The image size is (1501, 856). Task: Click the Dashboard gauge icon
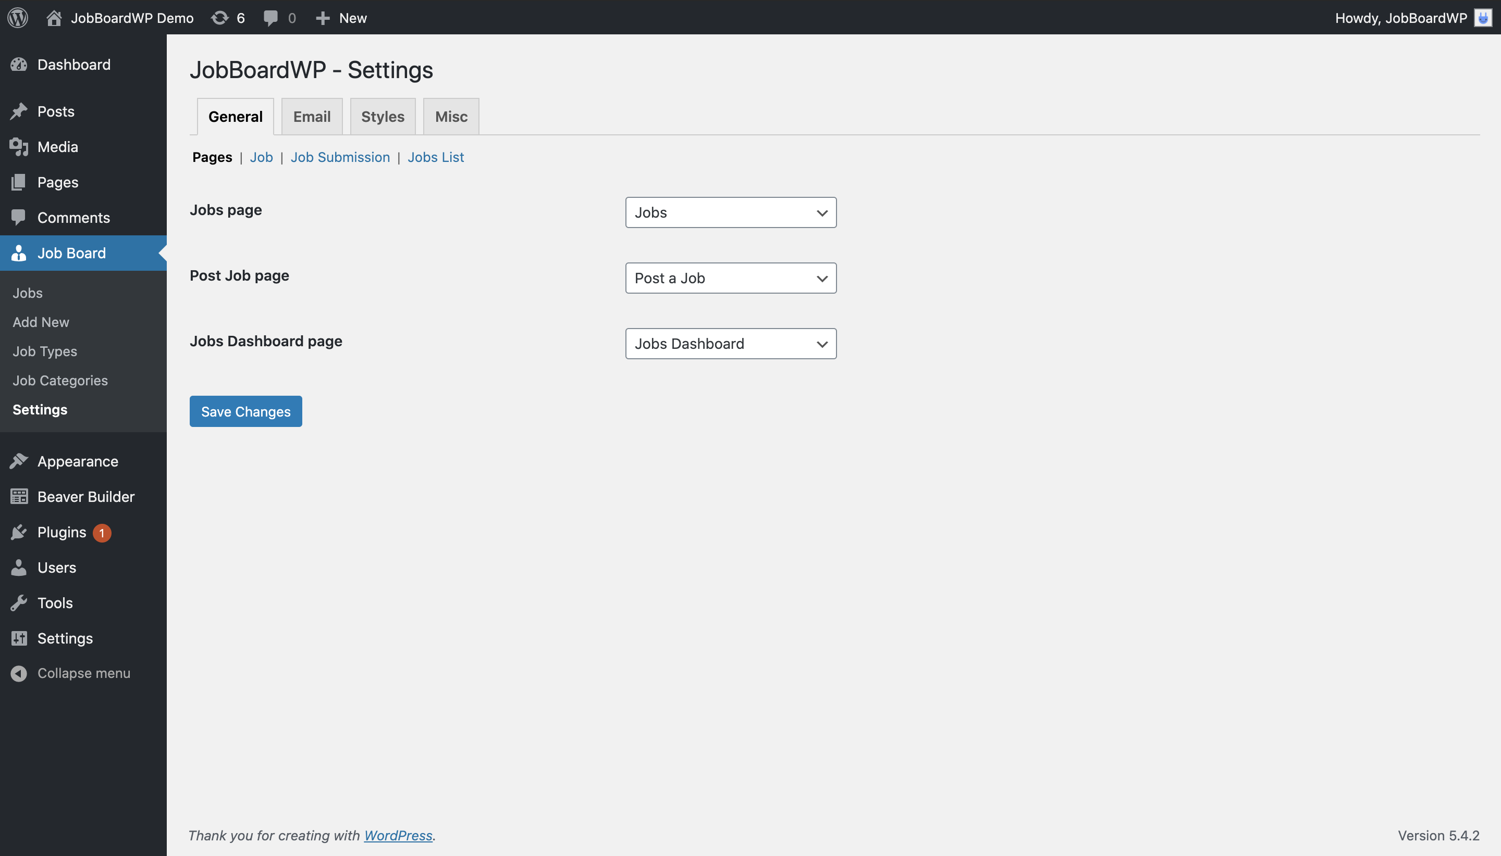pos(19,65)
